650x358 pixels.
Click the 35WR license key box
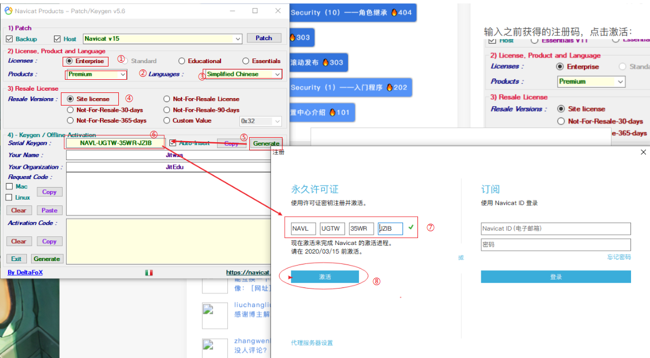[361, 229]
